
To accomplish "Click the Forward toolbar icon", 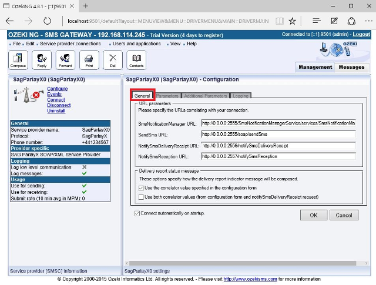I will pos(65,60).
